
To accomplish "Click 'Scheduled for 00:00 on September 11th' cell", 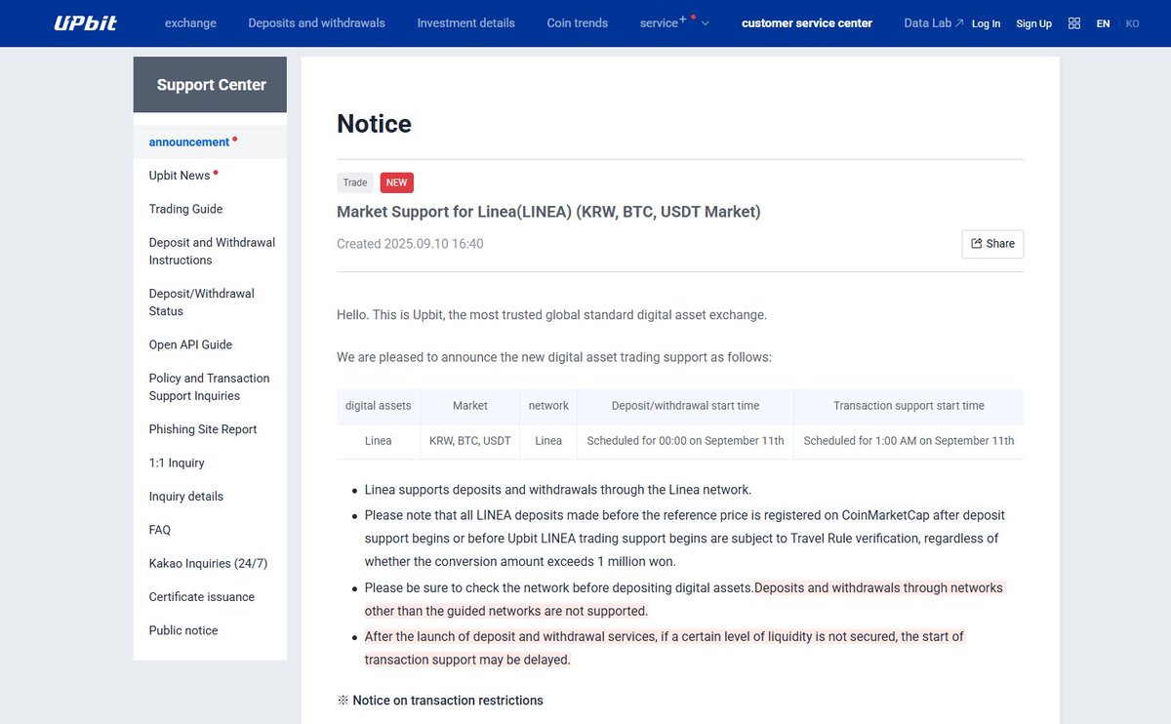I will click(685, 441).
